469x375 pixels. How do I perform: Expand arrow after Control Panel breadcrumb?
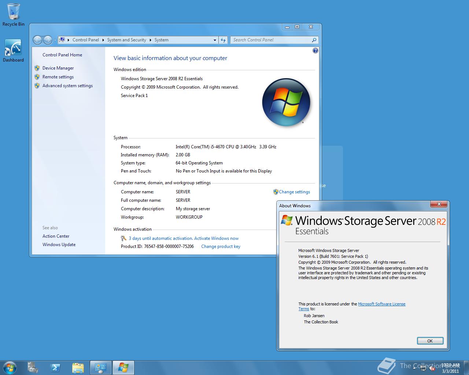tap(103, 40)
